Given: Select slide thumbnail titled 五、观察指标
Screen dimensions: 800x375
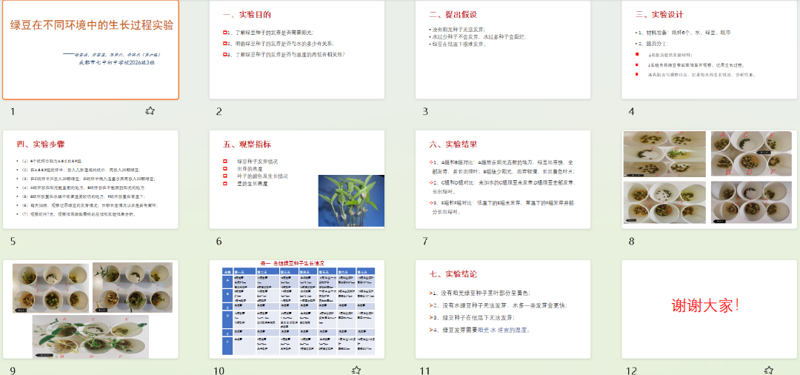Looking at the screenshot, I should coord(297,179).
